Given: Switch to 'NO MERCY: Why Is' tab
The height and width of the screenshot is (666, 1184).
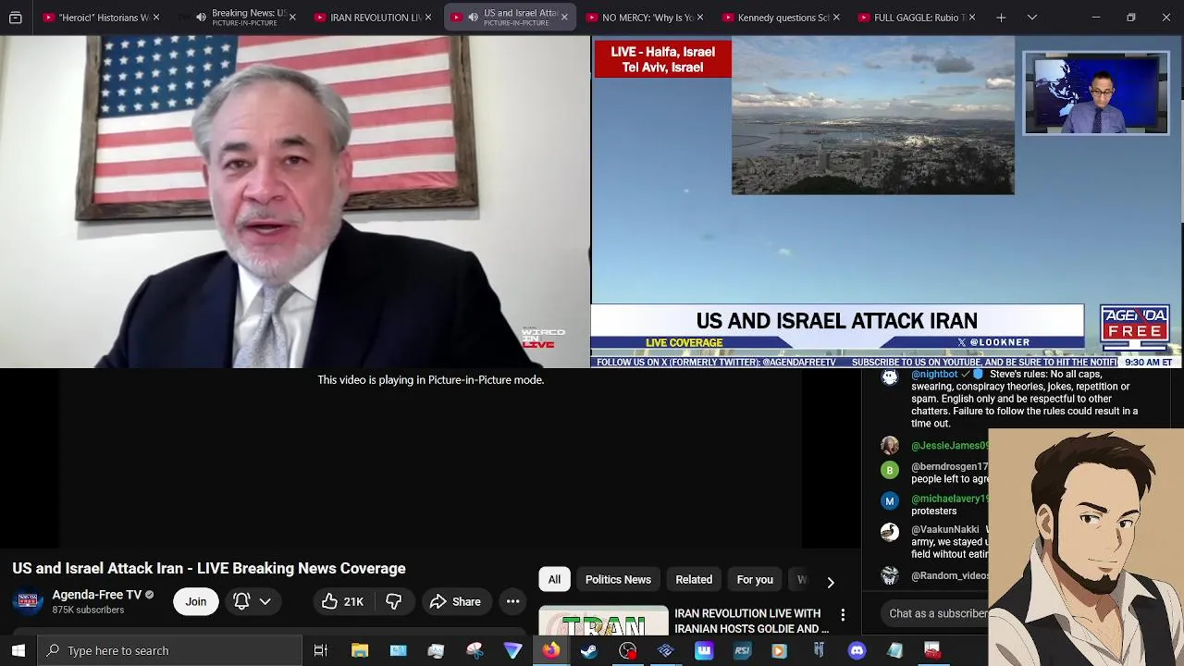Looking at the screenshot, I should click(646, 18).
